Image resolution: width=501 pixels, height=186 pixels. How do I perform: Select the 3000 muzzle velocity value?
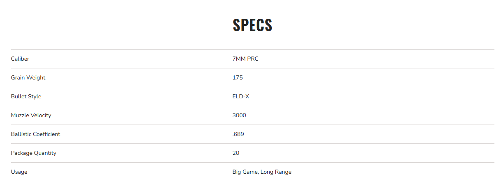click(239, 116)
